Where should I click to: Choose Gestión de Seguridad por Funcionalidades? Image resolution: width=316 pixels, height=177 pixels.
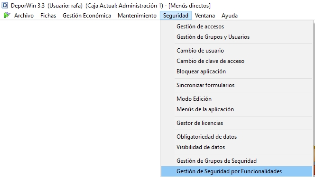pos(237,171)
